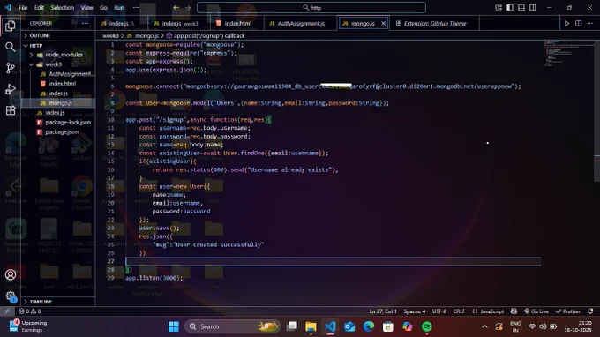This screenshot has width=600, height=337.
Task: Open AuthAssignment file in week3 folder
Action: tap(58, 74)
